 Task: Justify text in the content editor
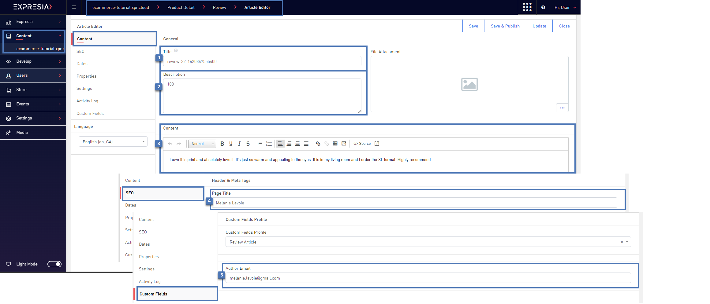pos(306,144)
